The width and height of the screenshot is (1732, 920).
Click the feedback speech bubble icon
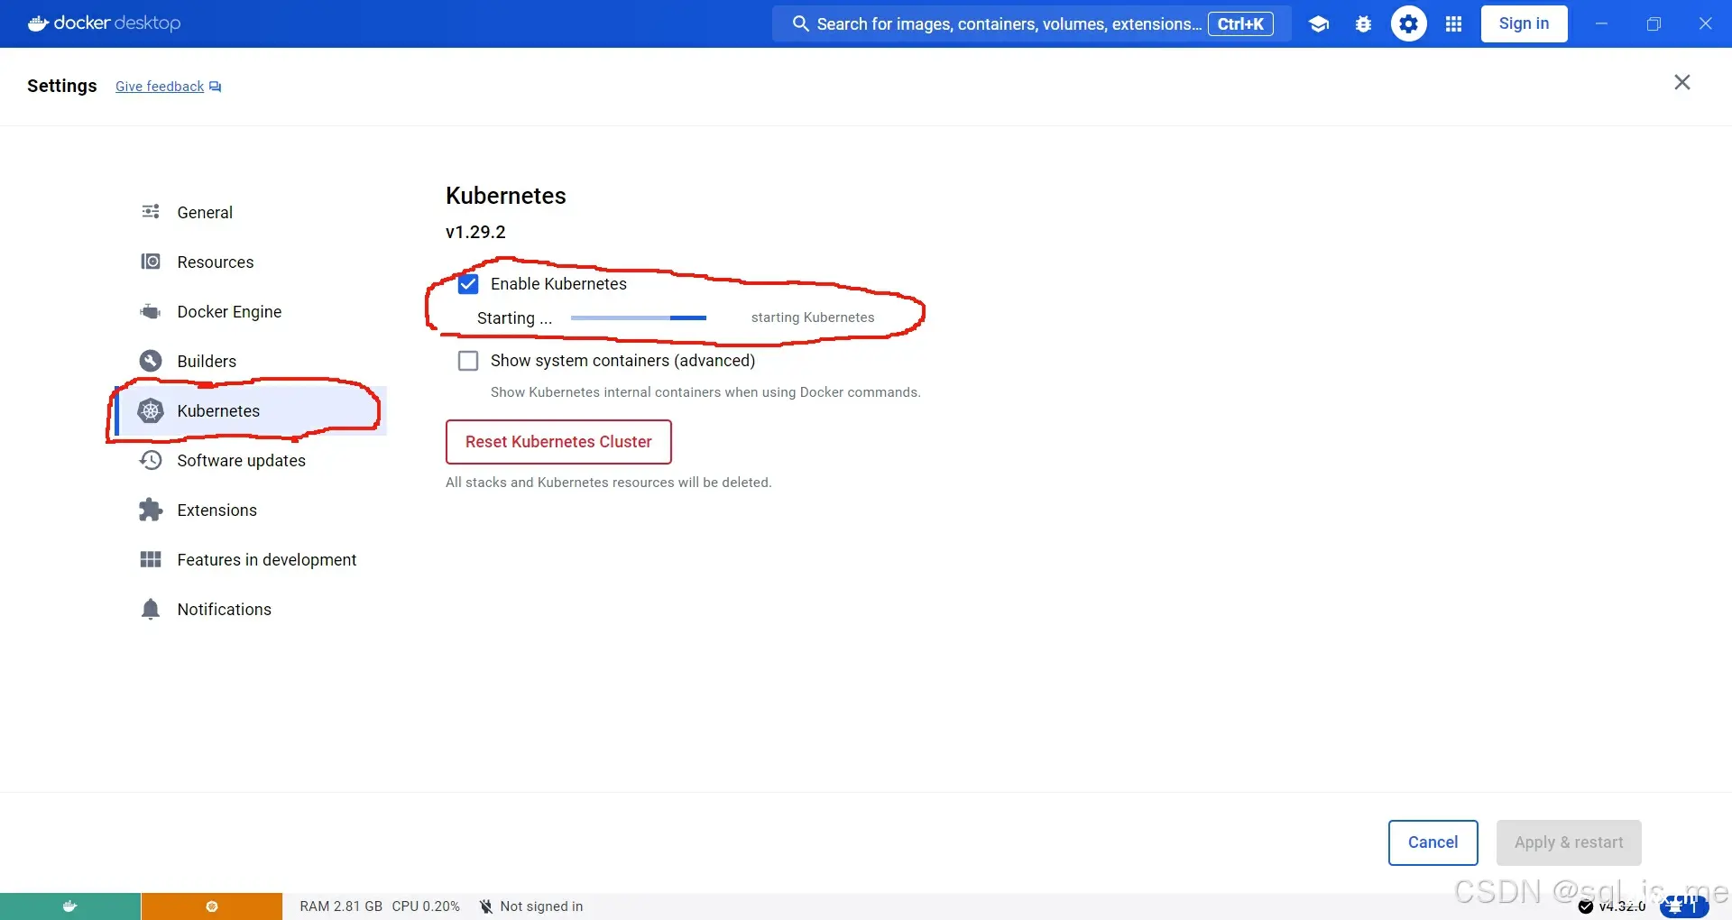point(215,87)
